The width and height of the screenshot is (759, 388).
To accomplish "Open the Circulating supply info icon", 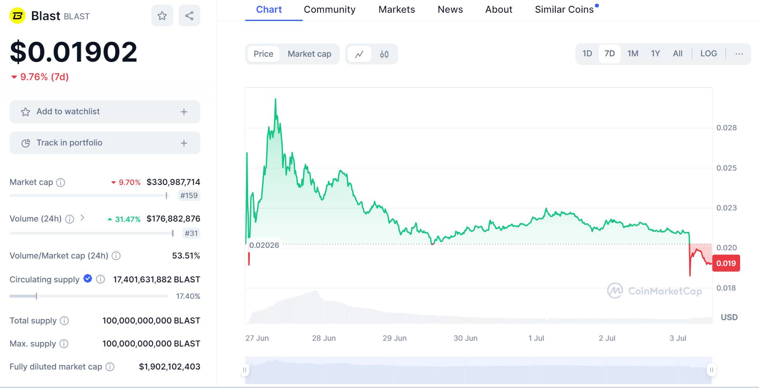I will click(100, 279).
